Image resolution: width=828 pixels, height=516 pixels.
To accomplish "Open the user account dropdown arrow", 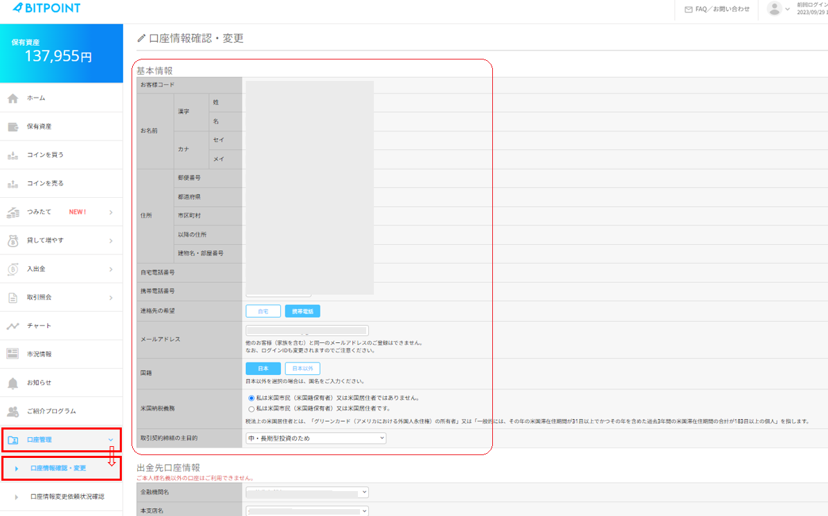I will [787, 9].
